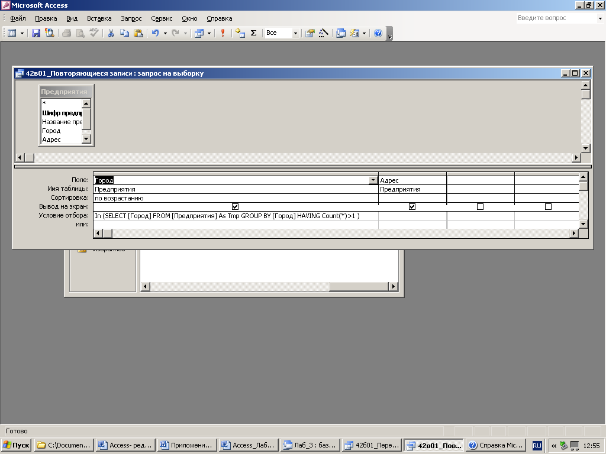The height and width of the screenshot is (454, 606).
Task: Click the Paste clipboard icon
Action: pyautogui.click(x=138, y=33)
